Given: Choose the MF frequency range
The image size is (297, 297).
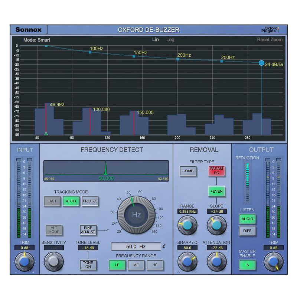Looking at the screenshot, I should [136, 265].
